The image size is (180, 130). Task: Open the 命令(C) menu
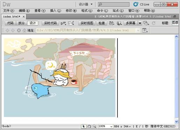tap(102, 11)
